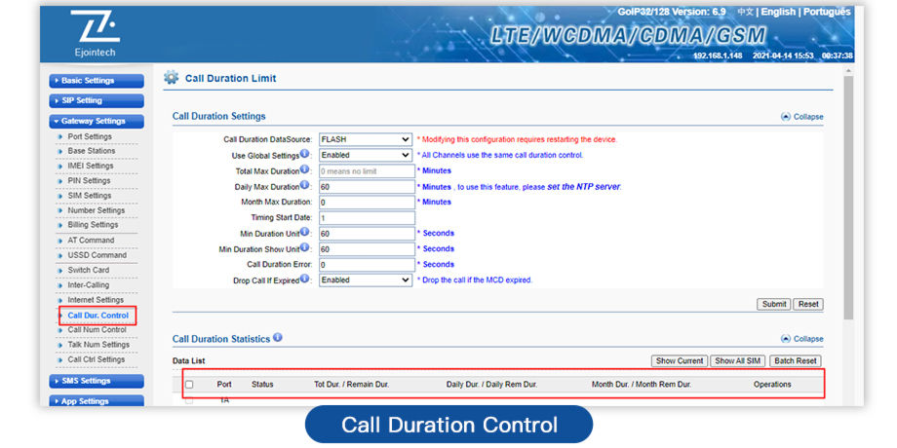The height and width of the screenshot is (448, 897).
Task: Tick the select-all checkbox in Data List header
Action: click(189, 385)
